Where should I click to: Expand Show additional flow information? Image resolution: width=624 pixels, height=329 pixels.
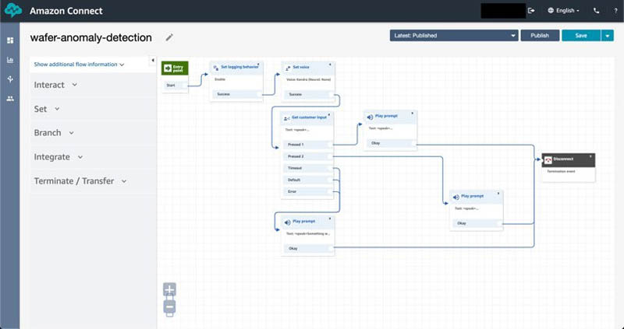(x=80, y=65)
